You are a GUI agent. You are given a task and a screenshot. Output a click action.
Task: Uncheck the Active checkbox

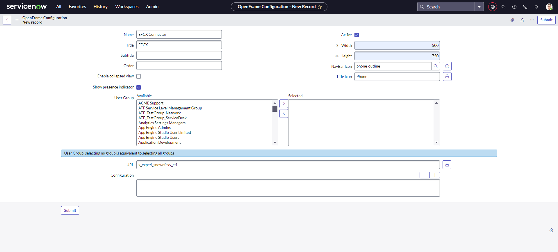tap(356, 35)
